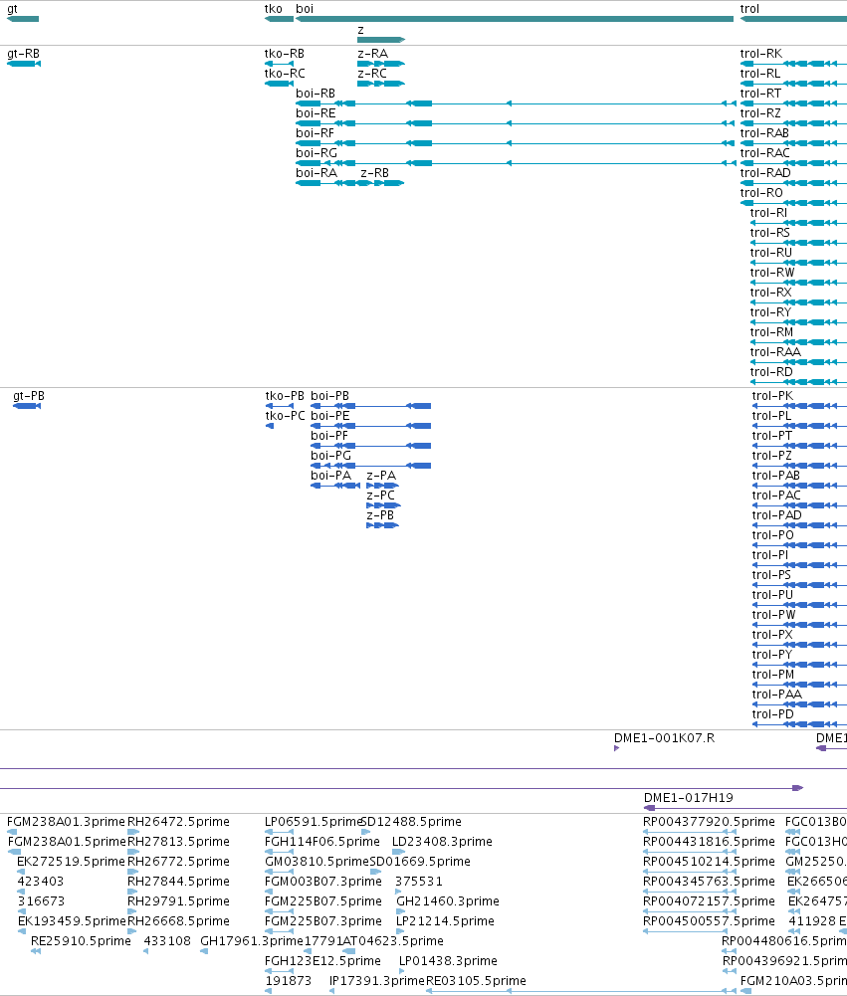Click EST label GH21460.3prime
The image size is (847, 996).
pyautogui.click(x=448, y=900)
